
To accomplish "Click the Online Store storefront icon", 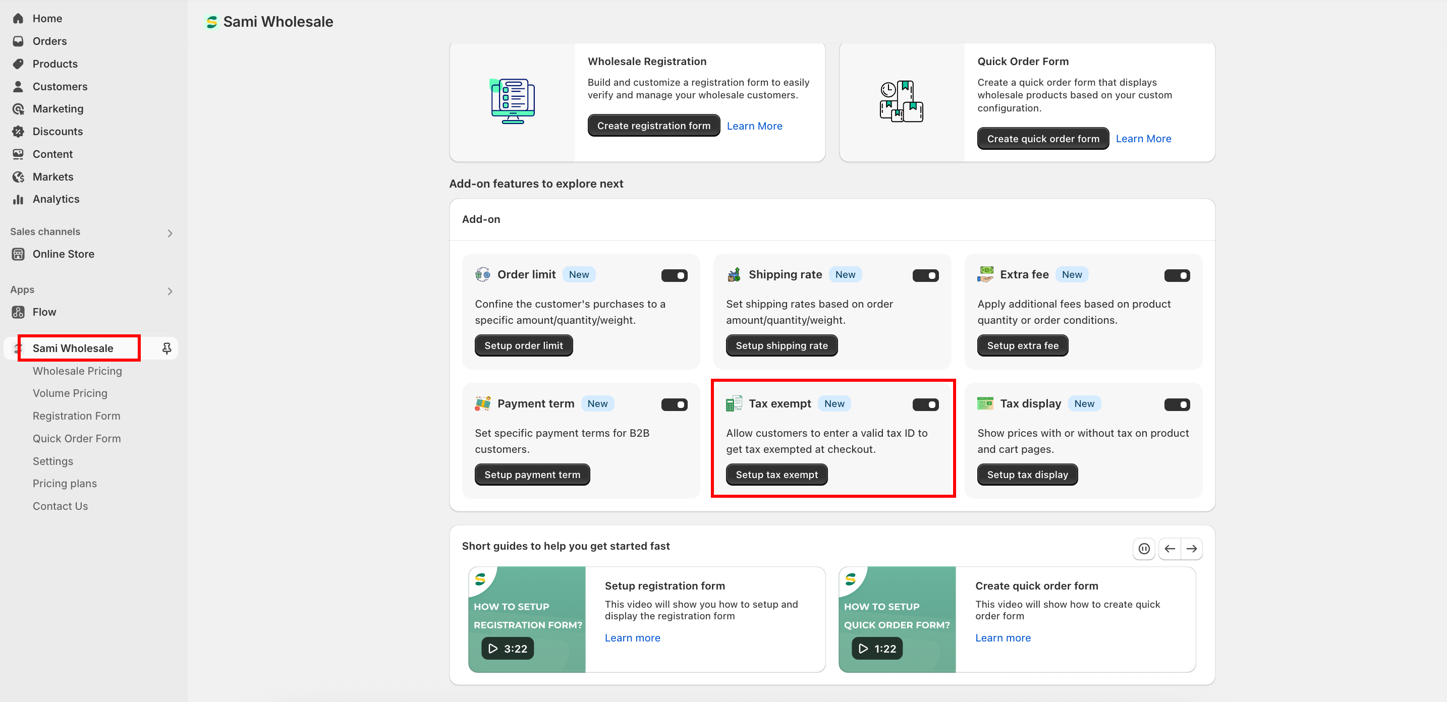I will [18, 254].
